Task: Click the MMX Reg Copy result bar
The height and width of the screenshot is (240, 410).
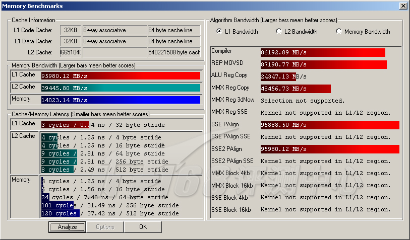Action: 295,89
